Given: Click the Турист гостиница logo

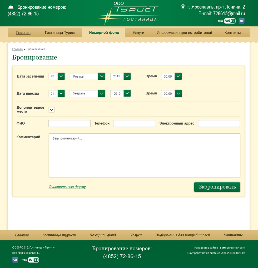Looking at the screenshot, I should click(128, 13).
